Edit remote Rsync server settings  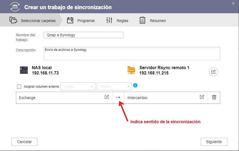pos(213,72)
